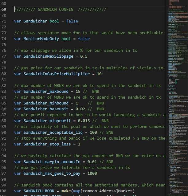Screen dimensions: 188x196
Task: Click the stop everything and panic comment
Action: tap(90, 138)
